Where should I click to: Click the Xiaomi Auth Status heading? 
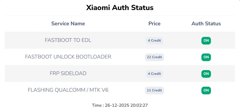point(120,8)
